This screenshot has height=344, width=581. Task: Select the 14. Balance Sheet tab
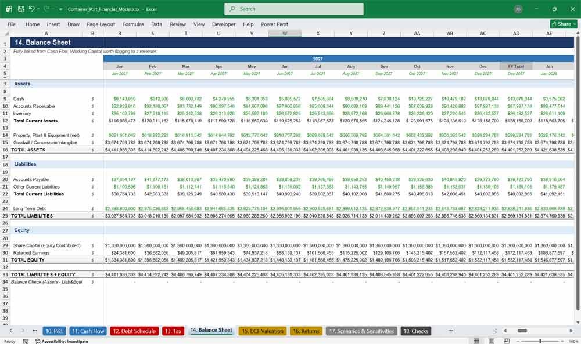(x=211, y=330)
